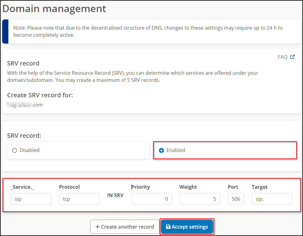
Task: Click the Target column label
Action: pos(259,187)
